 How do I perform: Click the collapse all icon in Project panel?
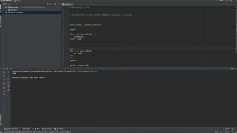click(51, 4)
